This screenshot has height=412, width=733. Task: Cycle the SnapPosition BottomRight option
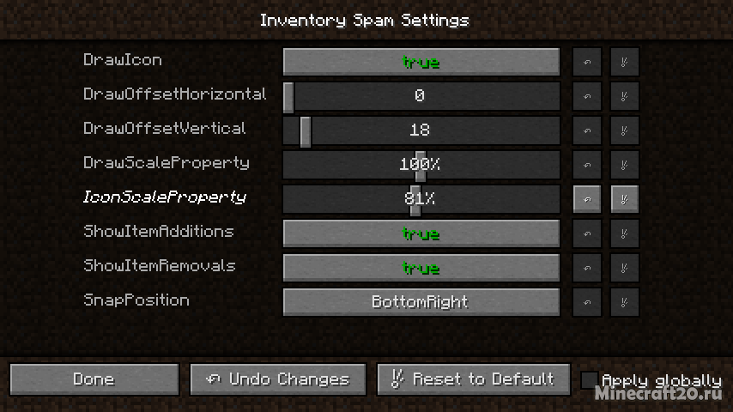point(421,302)
